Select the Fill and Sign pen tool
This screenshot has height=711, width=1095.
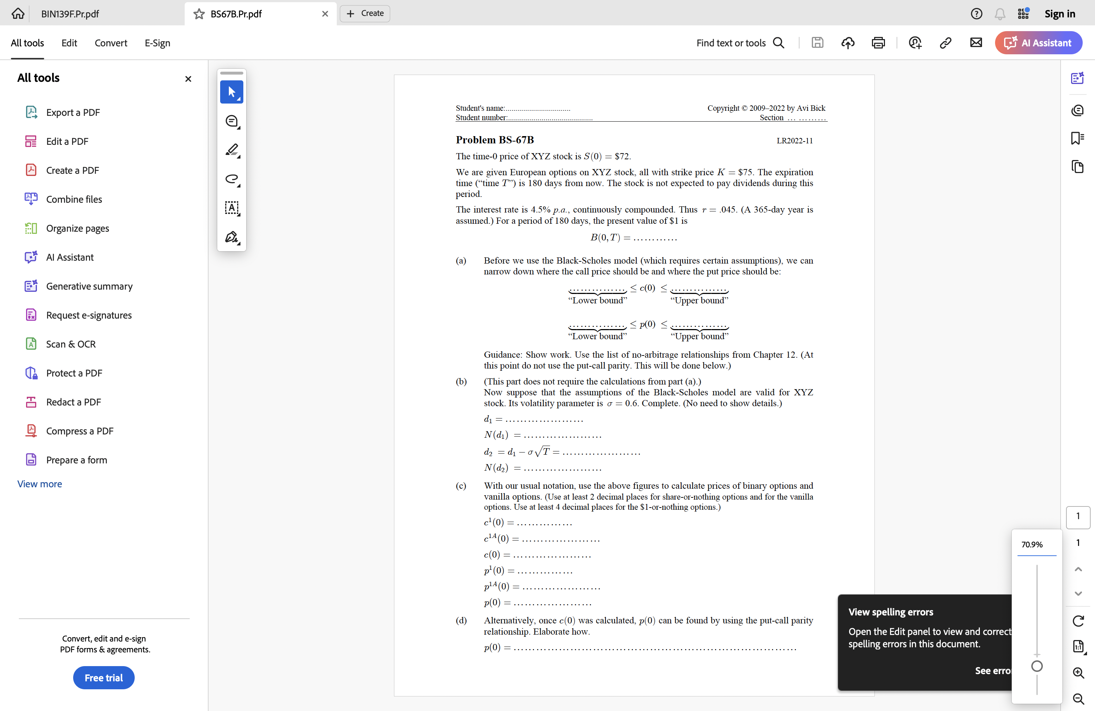pyautogui.click(x=231, y=237)
